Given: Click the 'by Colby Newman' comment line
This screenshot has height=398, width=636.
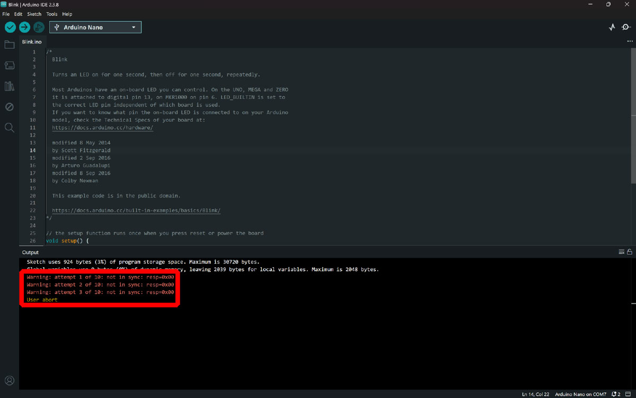Looking at the screenshot, I should point(75,180).
